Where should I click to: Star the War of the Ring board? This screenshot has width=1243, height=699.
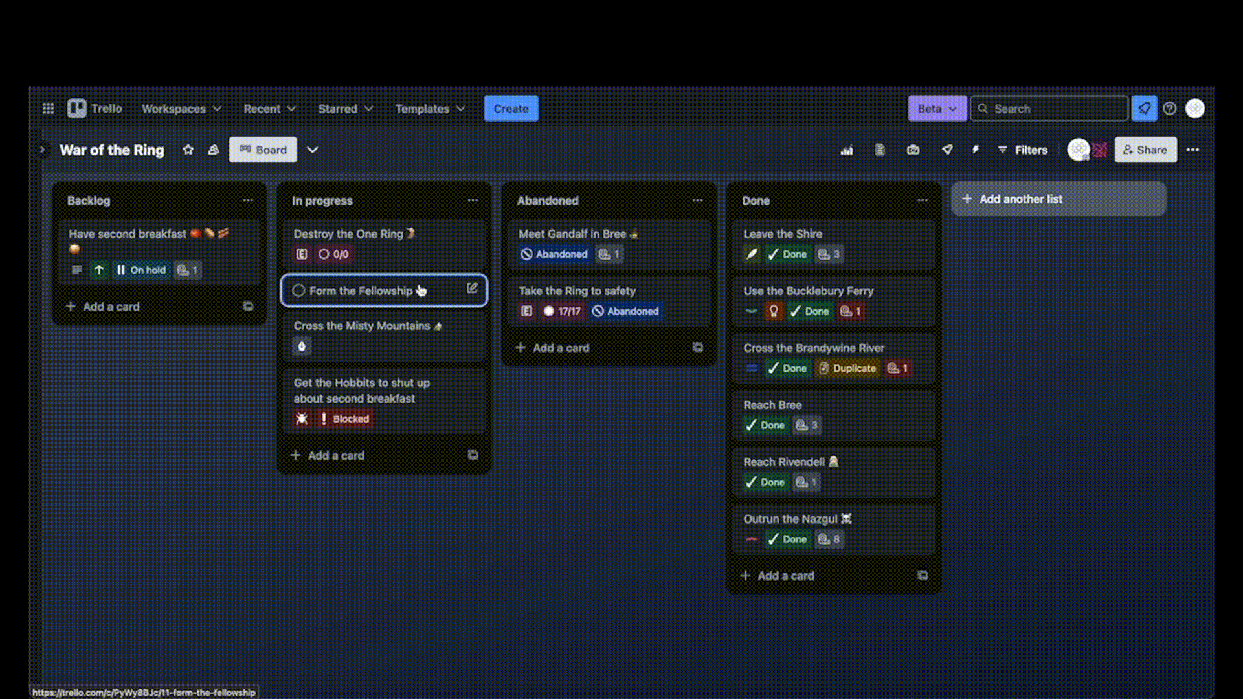[x=188, y=150]
